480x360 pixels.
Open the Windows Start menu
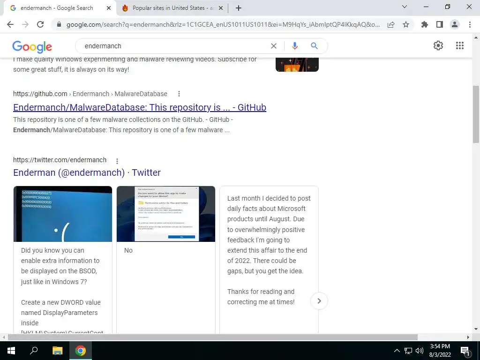(x=11, y=351)
